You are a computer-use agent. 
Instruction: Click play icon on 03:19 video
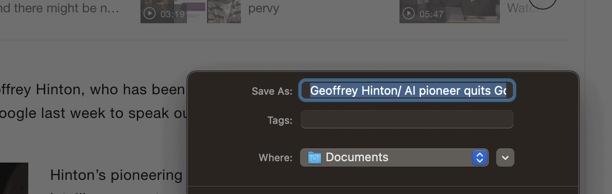[x=150, y=14]
